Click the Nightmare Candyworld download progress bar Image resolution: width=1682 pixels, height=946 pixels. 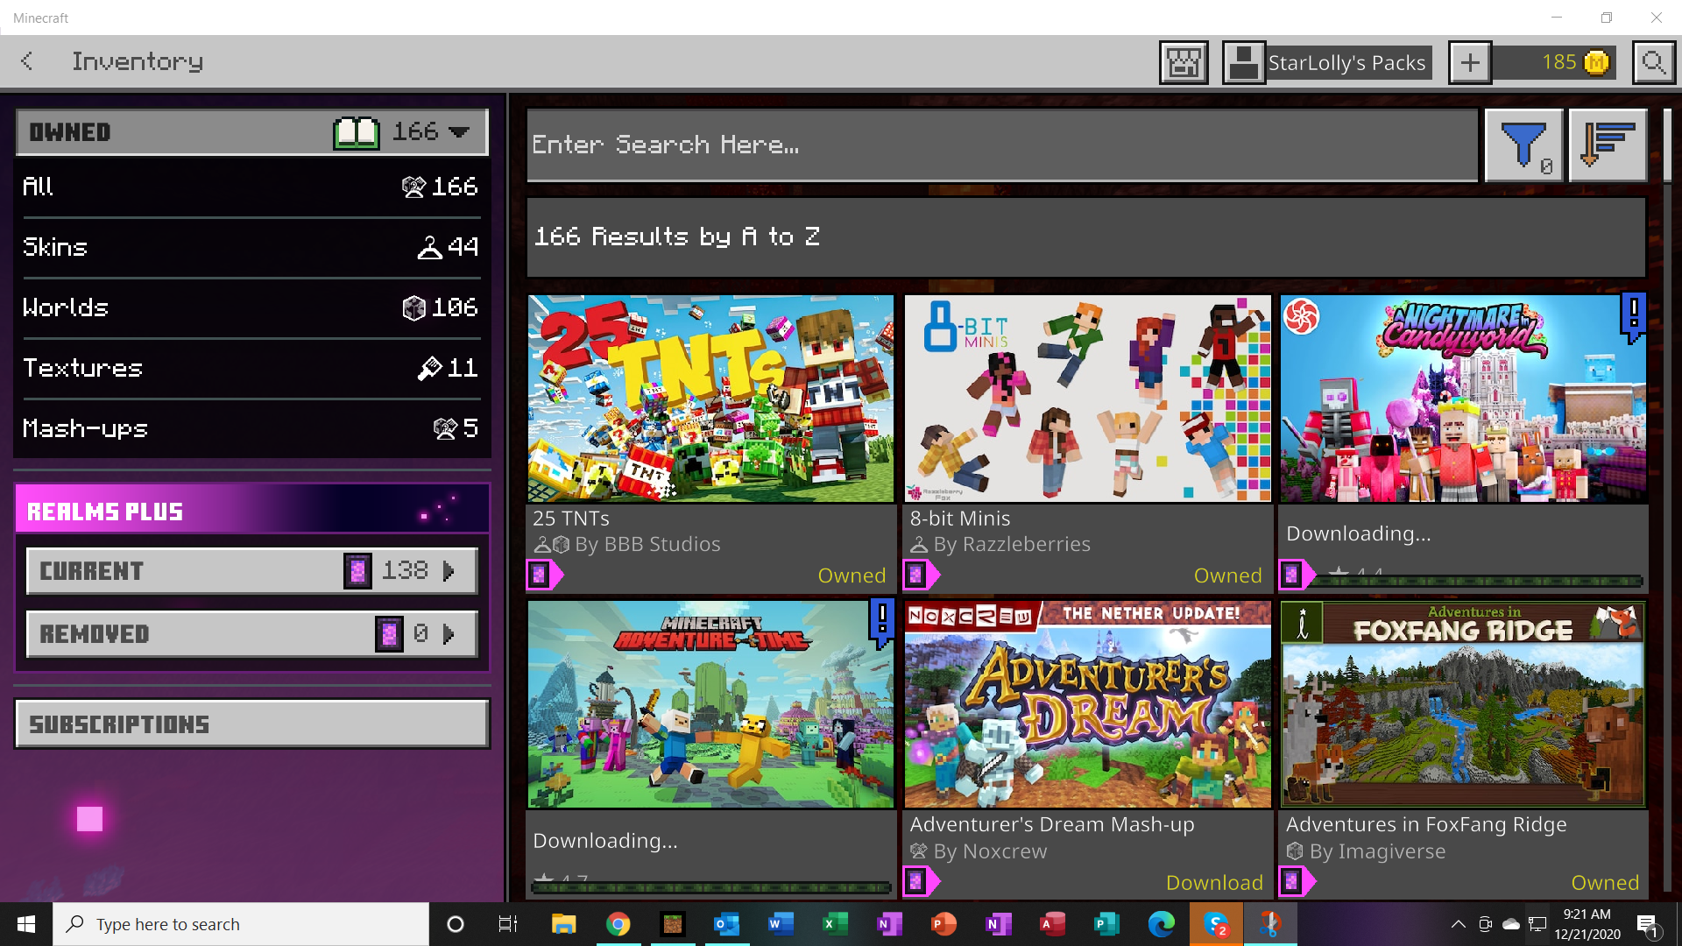click(1479, 581)
